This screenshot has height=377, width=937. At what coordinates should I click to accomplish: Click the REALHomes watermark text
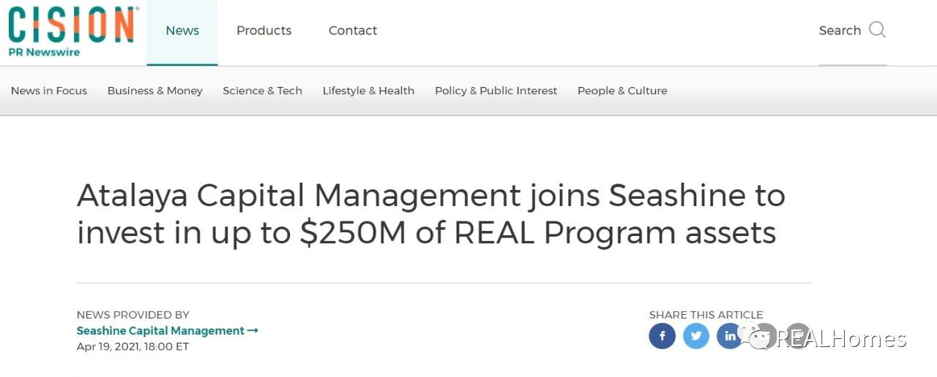tap(841, 339)
